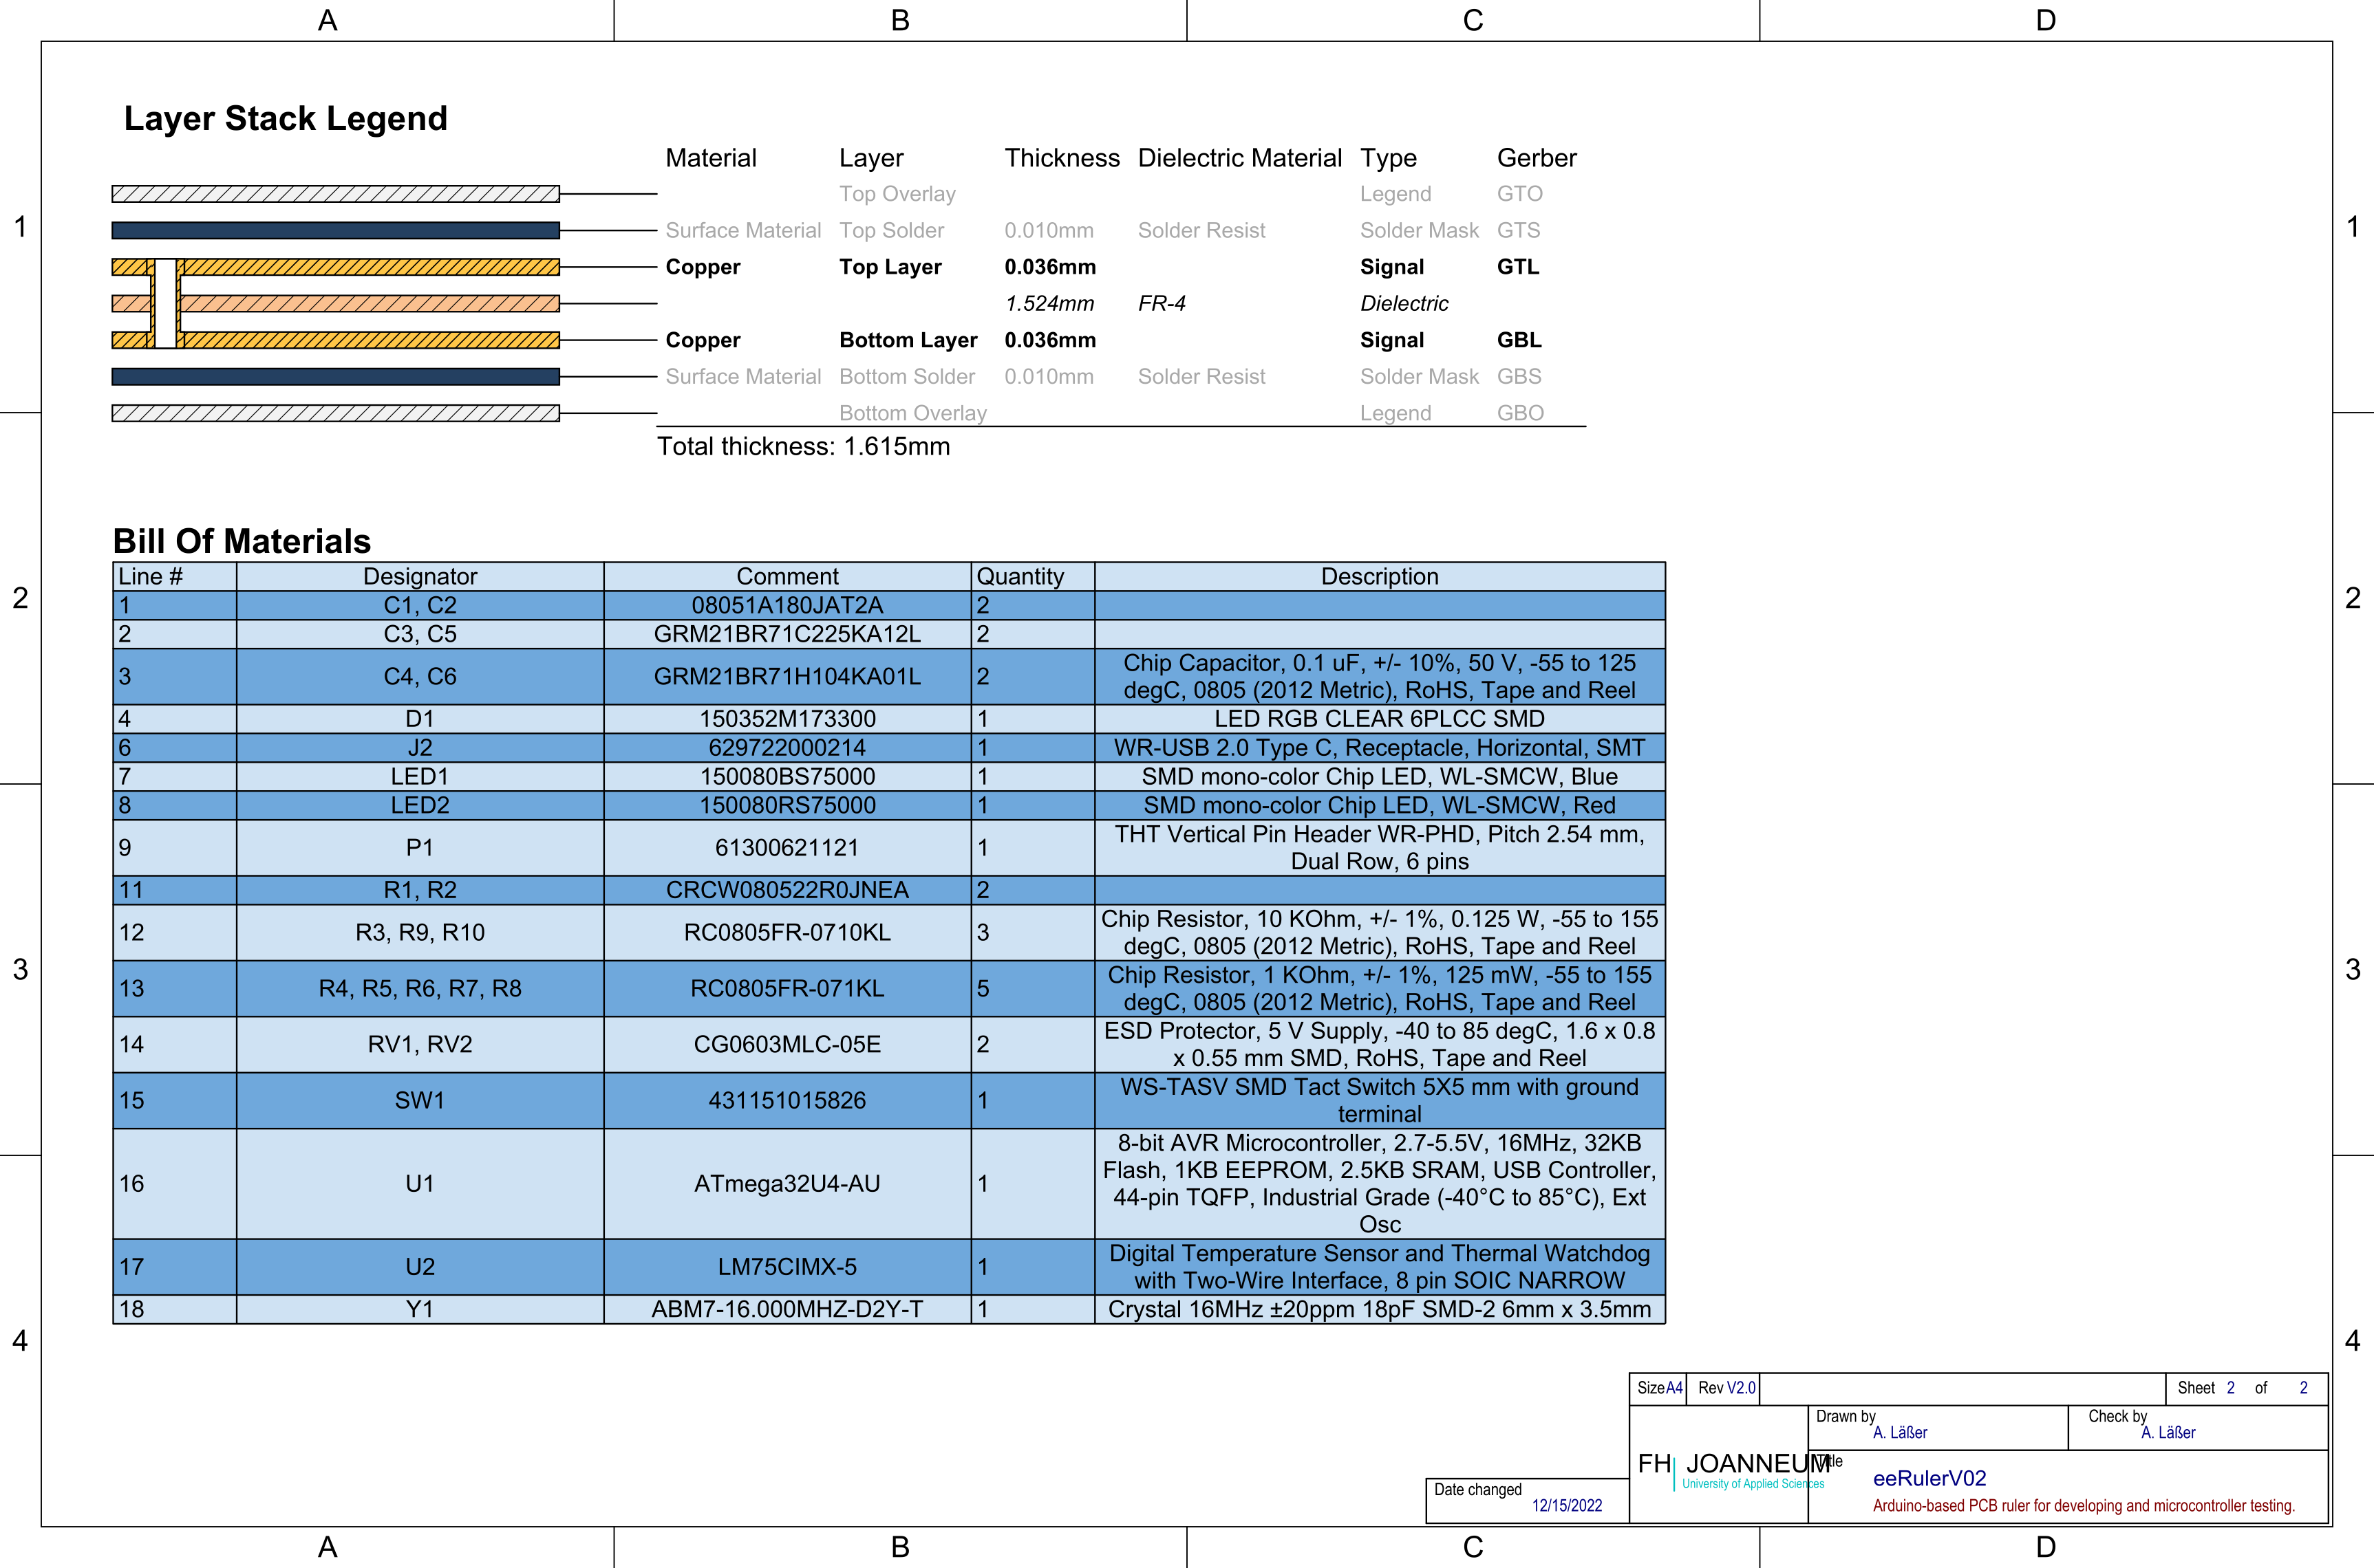Select comment 'LM75CIMX-5'
This screenshot has width=2374, height=1568.
point(787,1266)
